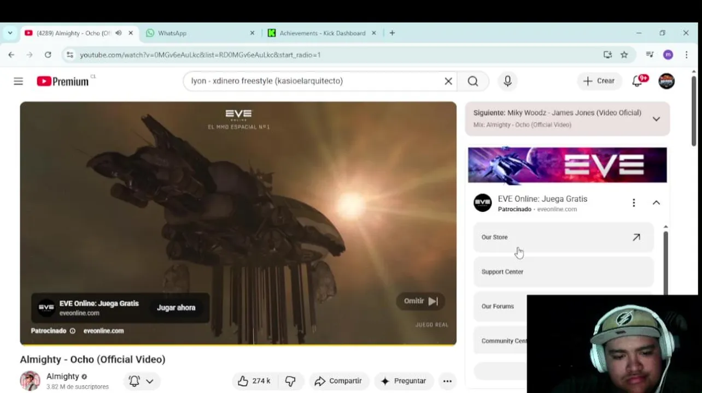Show info about the Patrocinado ad
This screenshot has width=702, height=393.
coord(72,331)
